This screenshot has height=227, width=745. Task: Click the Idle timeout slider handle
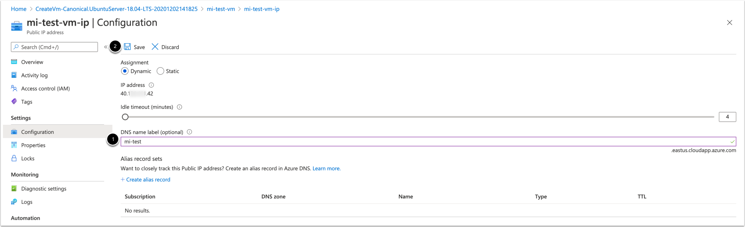click(x=125, y=117)
